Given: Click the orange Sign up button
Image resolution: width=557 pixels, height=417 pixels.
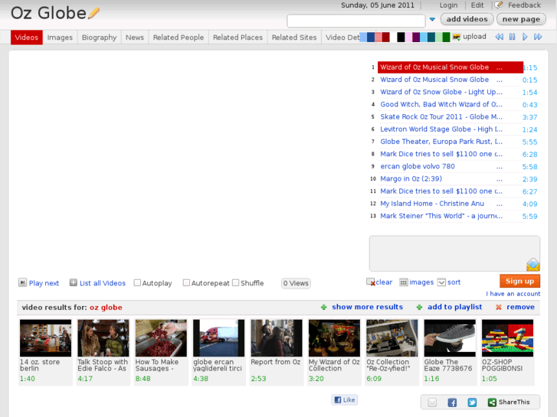Looking at the screenshot, I should pyautogui.click(x=519, y=281).
